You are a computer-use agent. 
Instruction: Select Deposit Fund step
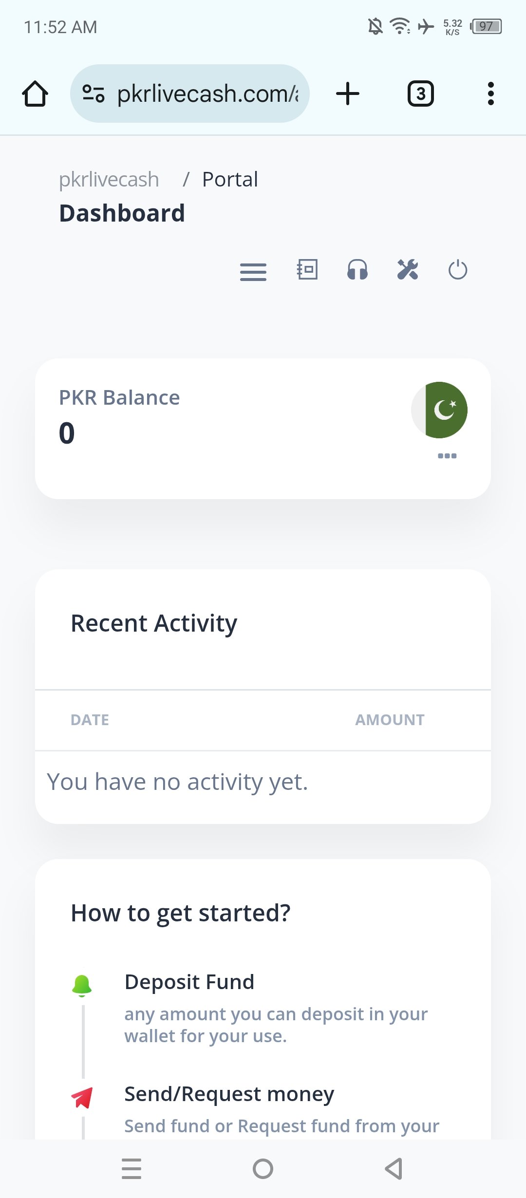point(189,982)
